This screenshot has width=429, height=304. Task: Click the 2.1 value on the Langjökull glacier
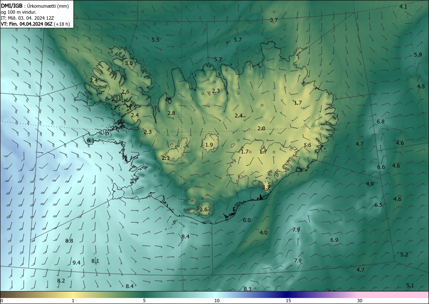pos(166,158)
